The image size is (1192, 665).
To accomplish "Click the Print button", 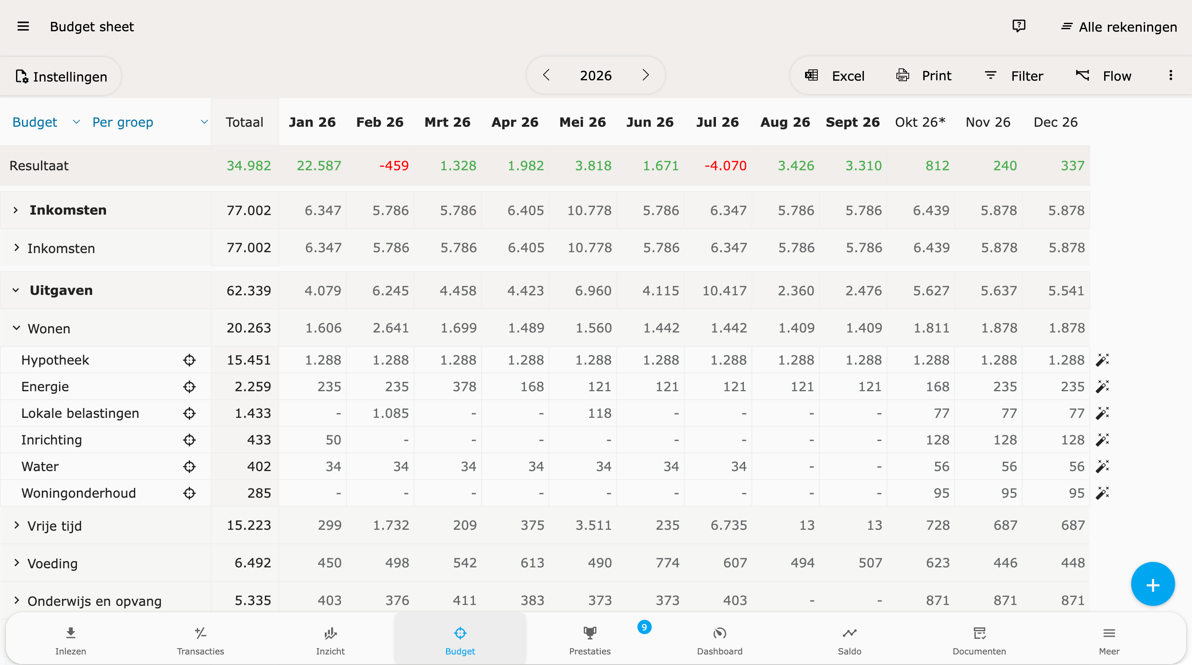I will coord(924,76).
